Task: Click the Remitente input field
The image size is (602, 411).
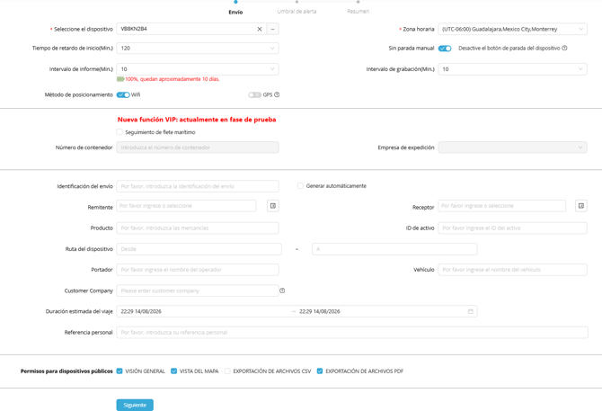Action: (x=186, y=206)
